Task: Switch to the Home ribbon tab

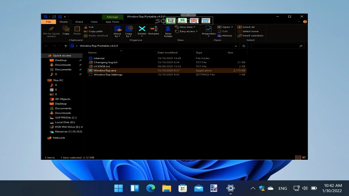Action: pos(64,22)
